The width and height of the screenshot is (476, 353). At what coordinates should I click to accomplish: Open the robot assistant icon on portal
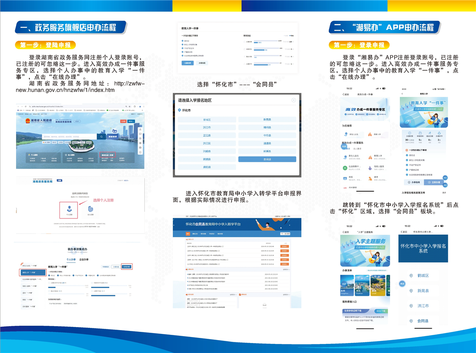point(114,132)
